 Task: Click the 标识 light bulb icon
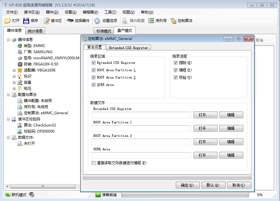pyautogui.click(x=20, y=76)
